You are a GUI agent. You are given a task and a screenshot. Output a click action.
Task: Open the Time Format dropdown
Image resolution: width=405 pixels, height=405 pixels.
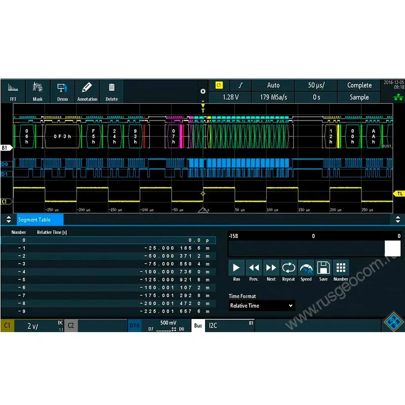tap(261, 306)
